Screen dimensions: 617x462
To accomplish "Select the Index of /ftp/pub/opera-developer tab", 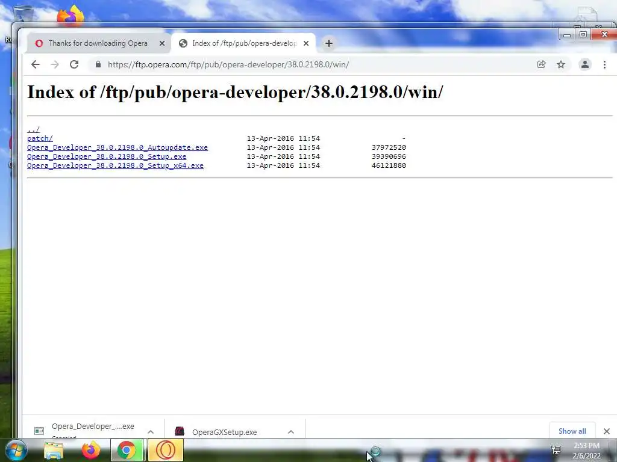I will [244, 43].
